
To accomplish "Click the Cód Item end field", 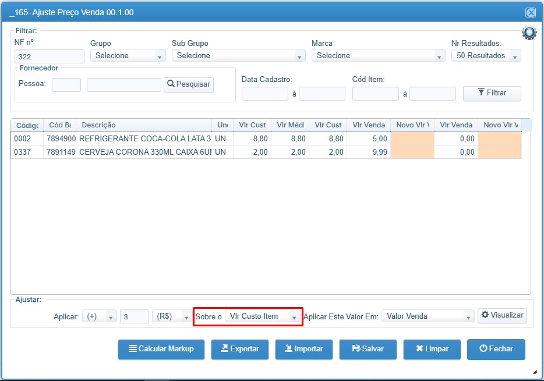I will (x=433, y=94).
